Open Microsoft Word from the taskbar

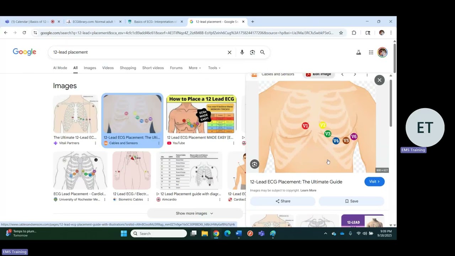[x=239, y=234]
